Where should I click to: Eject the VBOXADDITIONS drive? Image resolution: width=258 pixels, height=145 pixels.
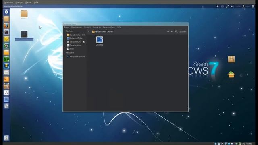pos(84,42)
